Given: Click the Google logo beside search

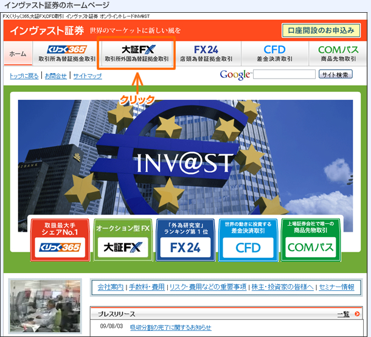Looking at the screenshot, I should [x=235, y=75].
